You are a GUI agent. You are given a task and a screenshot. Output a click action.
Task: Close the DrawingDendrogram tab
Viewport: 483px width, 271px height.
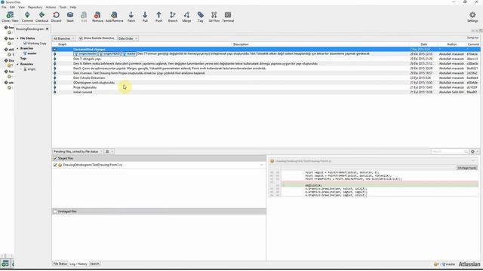tap(47, 29)
